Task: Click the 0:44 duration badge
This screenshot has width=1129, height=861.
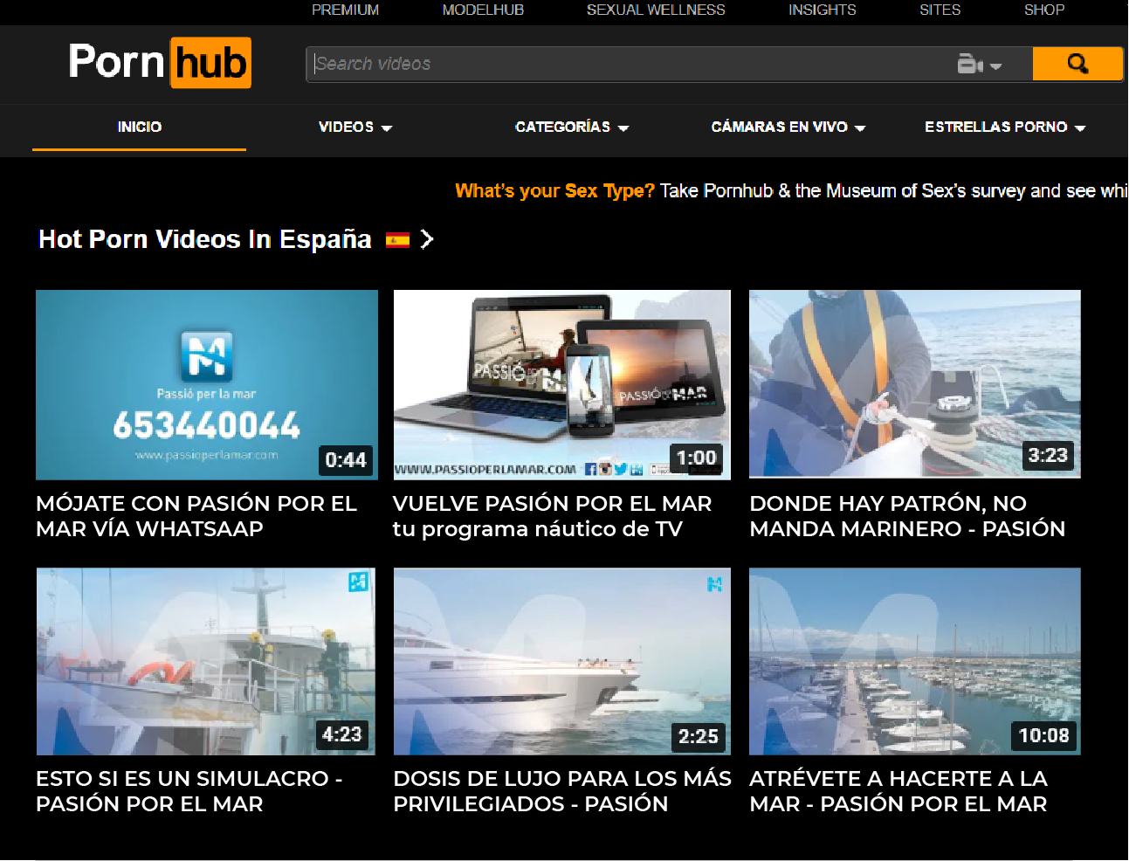Action: pos(346,460)
